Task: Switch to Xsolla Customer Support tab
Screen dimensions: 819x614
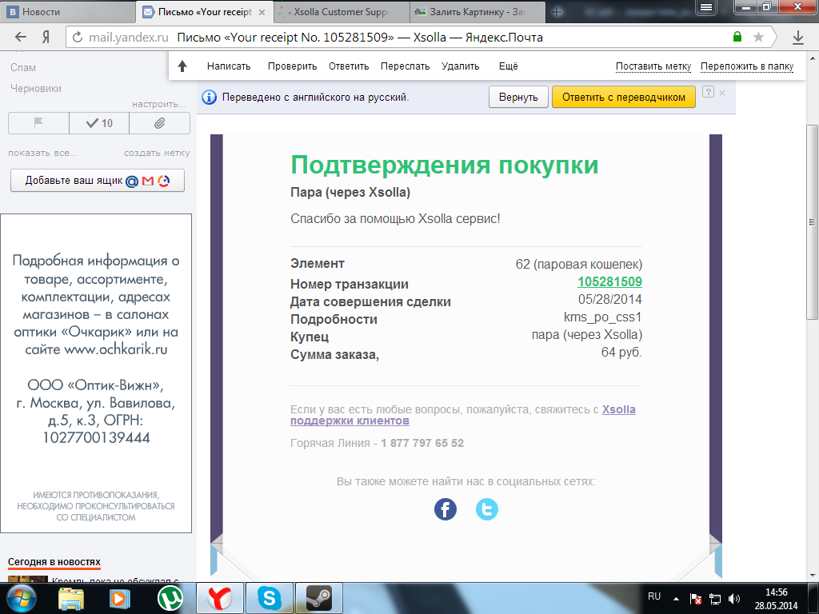Action: [342, 11]
